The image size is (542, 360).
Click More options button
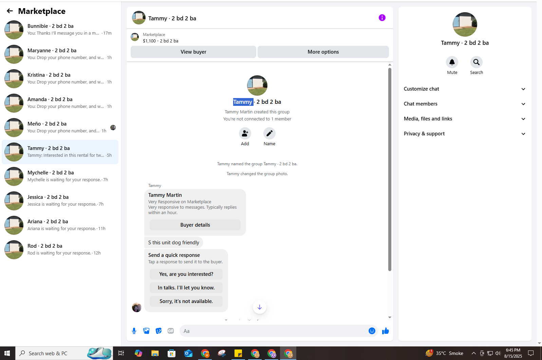323,52
